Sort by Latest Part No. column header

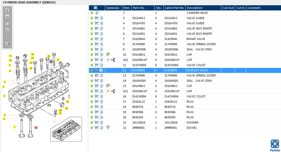point(174,8)
